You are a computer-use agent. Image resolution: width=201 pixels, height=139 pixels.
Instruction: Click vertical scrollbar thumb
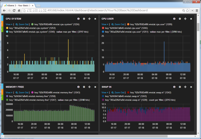point(198,27)
